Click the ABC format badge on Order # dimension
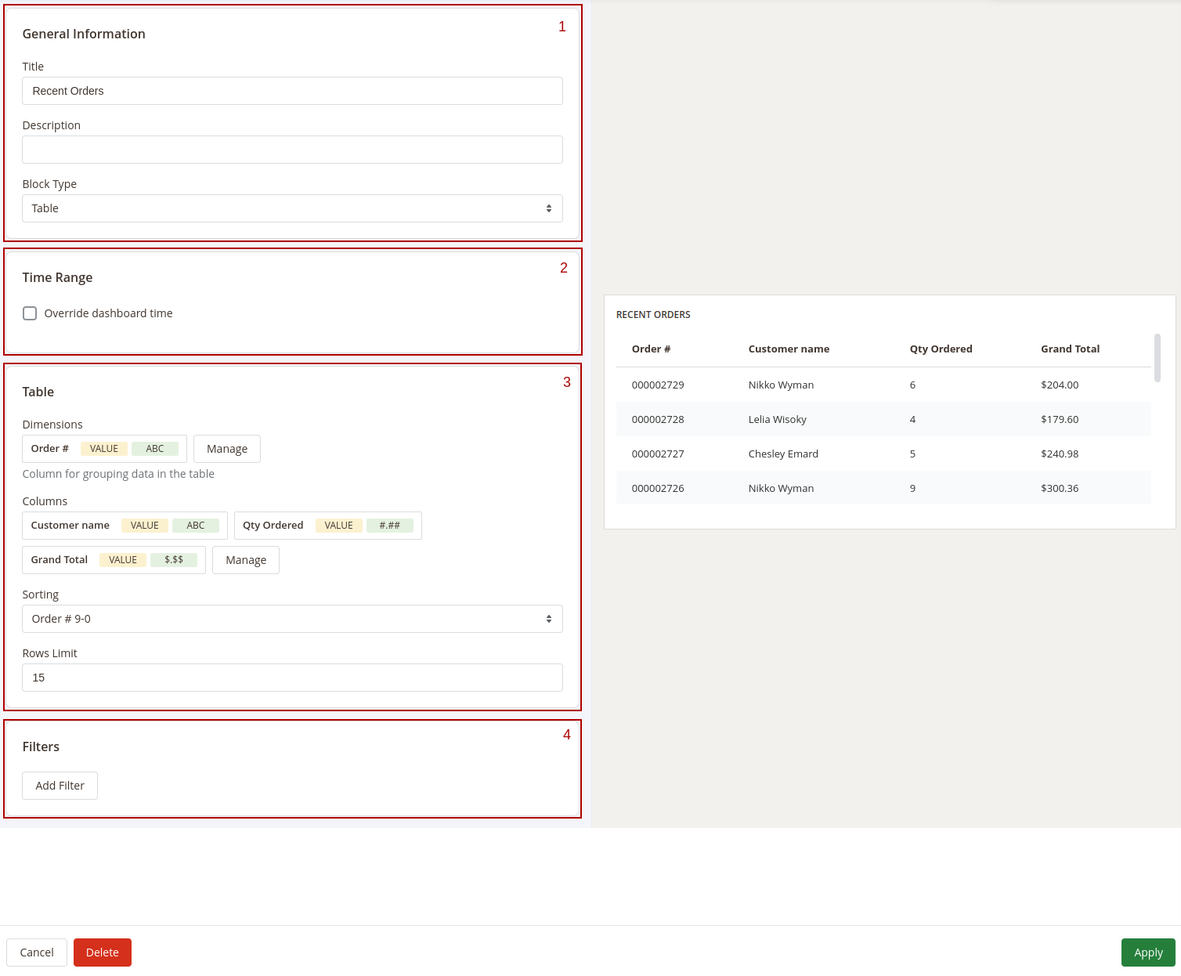 pos(155,448)
